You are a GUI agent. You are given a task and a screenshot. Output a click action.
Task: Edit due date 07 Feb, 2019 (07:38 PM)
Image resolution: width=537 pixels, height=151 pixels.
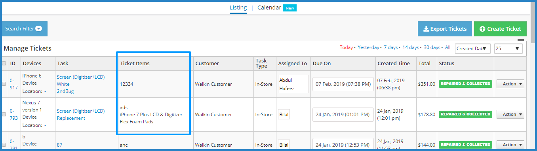click(x=343, y=84)
